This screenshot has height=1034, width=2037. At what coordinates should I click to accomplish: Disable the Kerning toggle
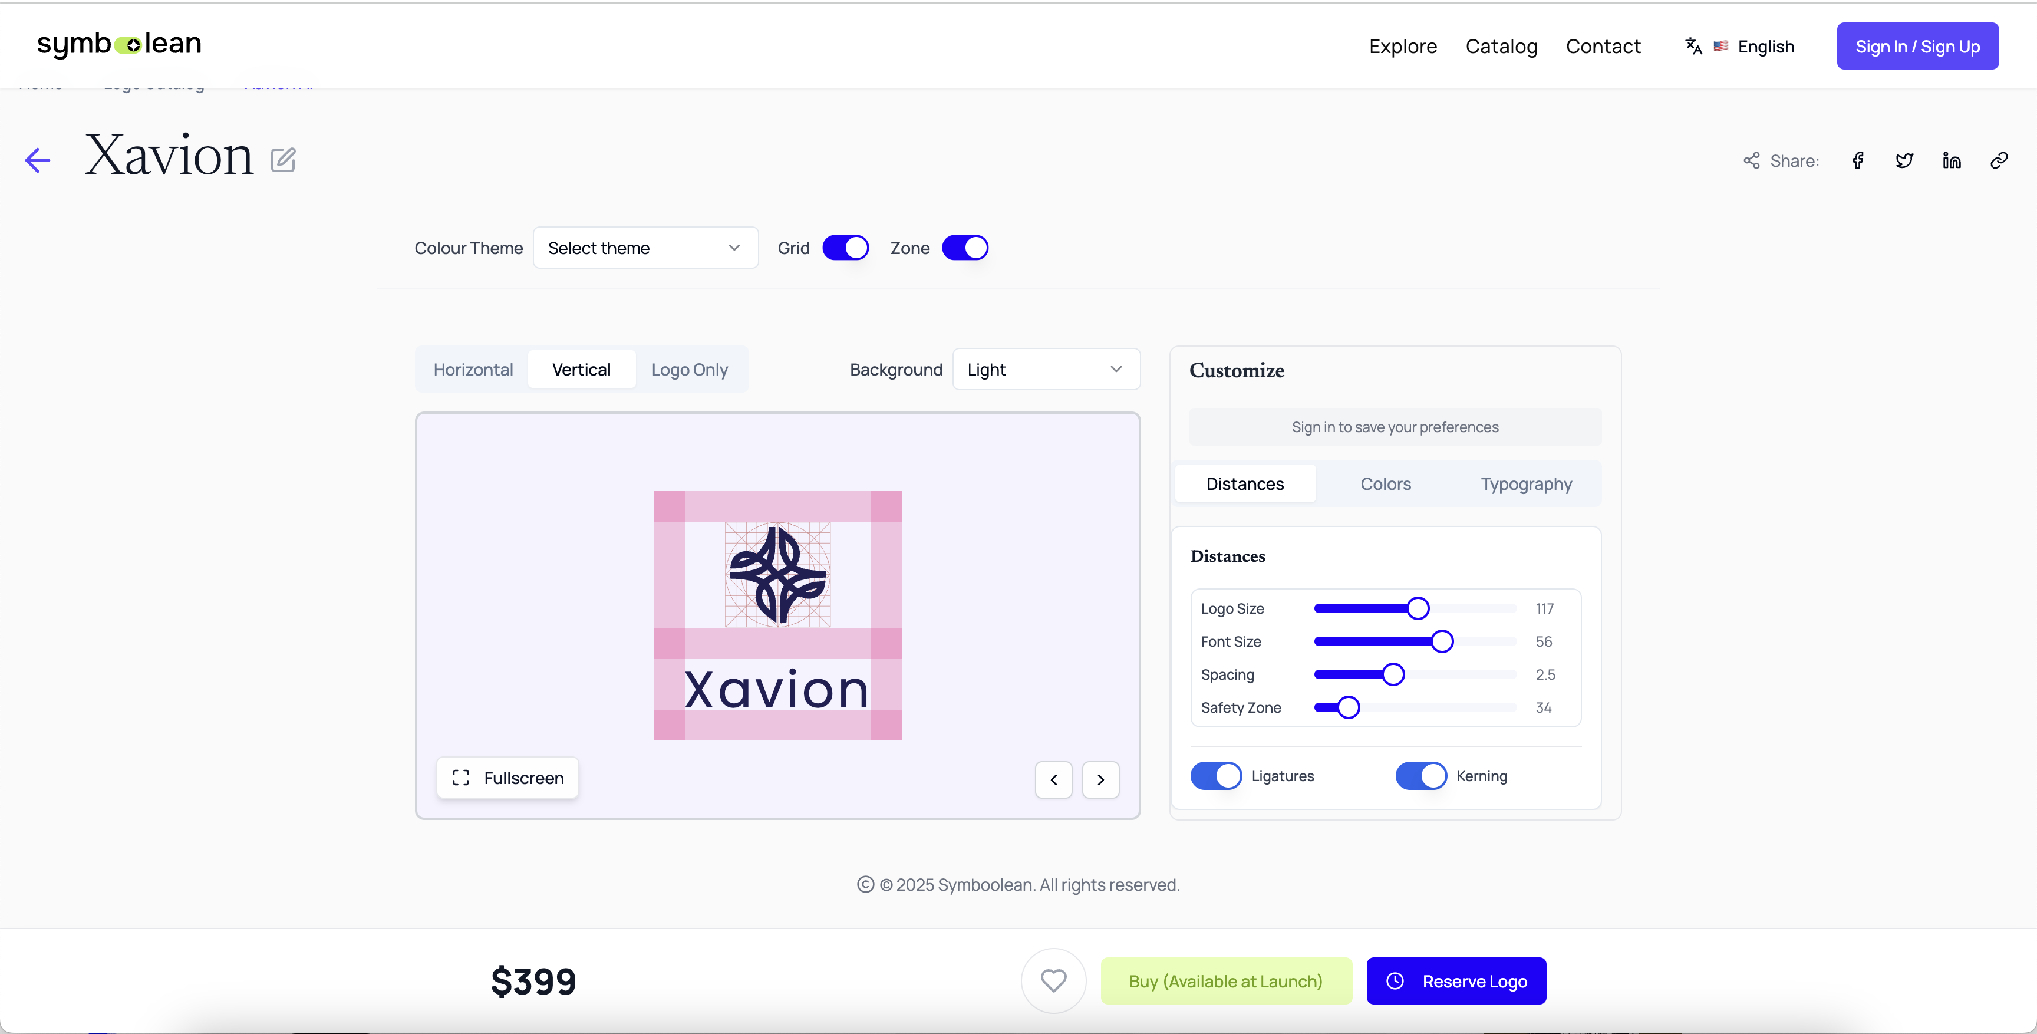coord(1421,776)
